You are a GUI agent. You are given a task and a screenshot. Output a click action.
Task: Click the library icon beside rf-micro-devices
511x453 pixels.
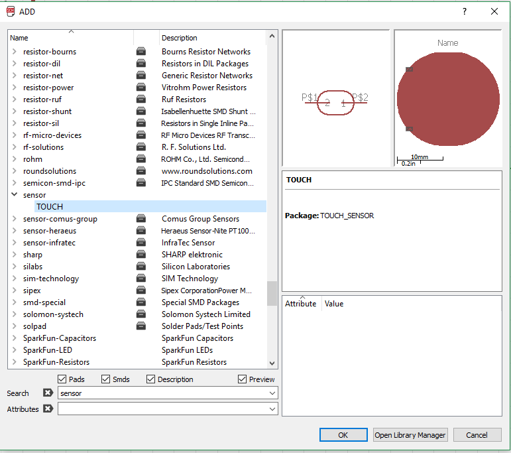[141, 135]
